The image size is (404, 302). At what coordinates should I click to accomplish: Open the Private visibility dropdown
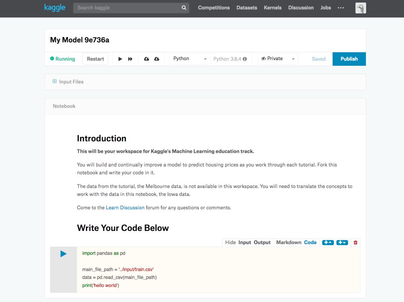(x=278, y=59)
